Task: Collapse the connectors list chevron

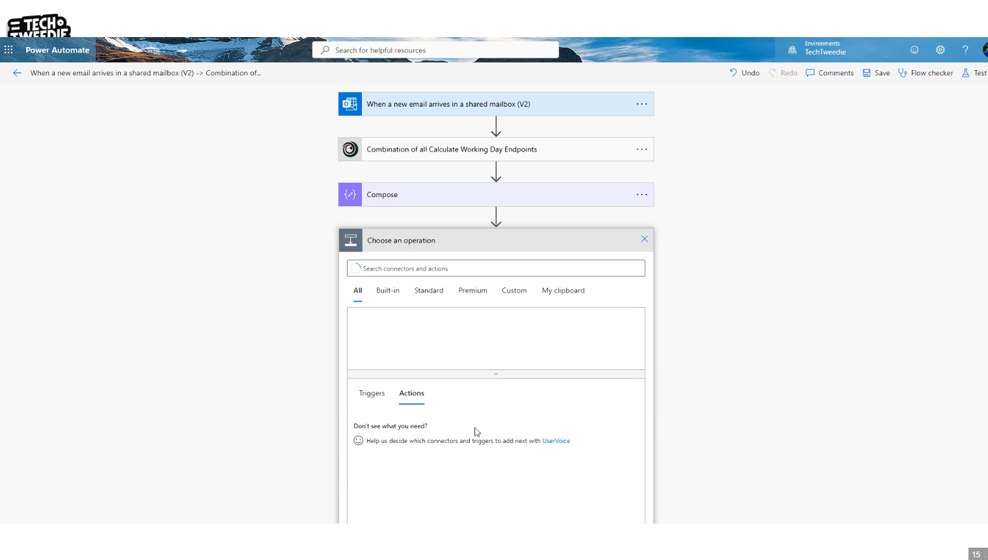Action: click(496, 374)
